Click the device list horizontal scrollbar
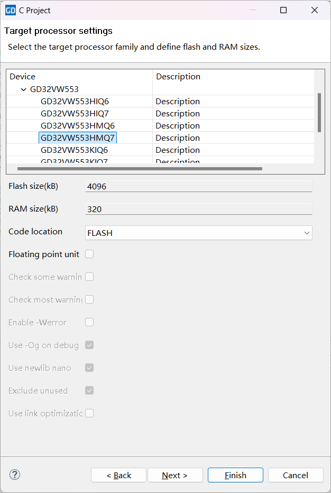This screenshot has width=331, height=493. pos(140,169)
